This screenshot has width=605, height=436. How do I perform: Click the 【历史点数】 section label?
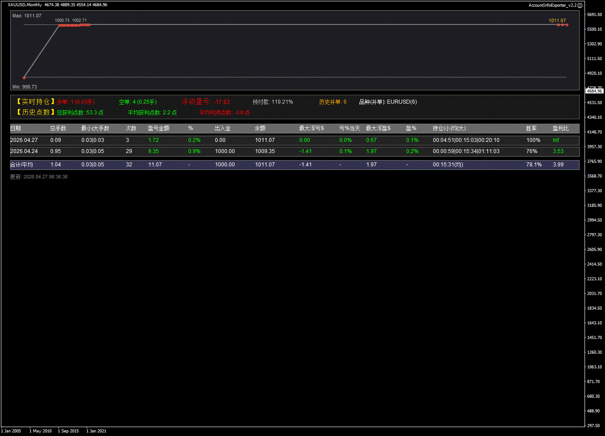pyautogui.click(x=33, y=113)
